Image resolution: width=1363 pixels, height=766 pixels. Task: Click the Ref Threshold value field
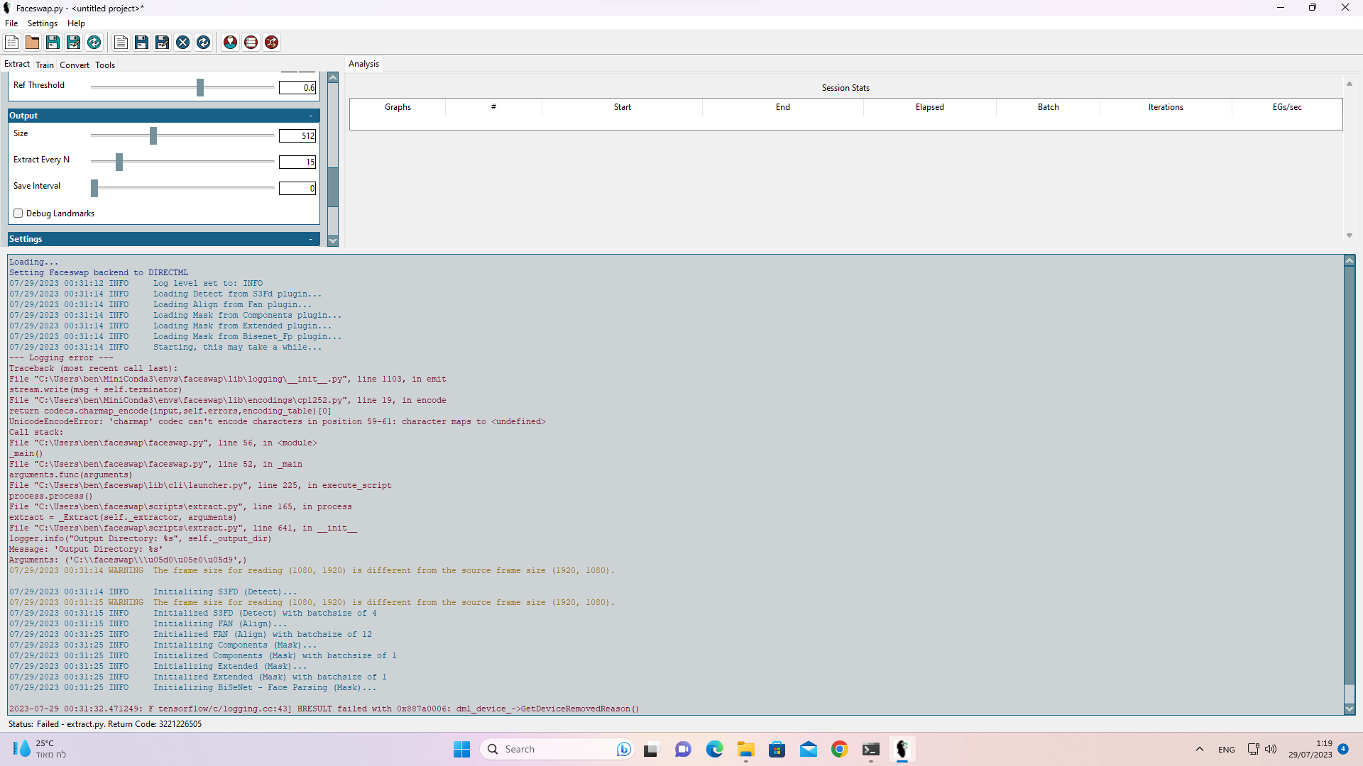[x=297, y=88]
